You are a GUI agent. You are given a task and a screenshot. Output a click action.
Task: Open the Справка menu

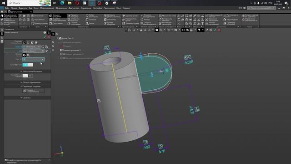pos(126,8)
